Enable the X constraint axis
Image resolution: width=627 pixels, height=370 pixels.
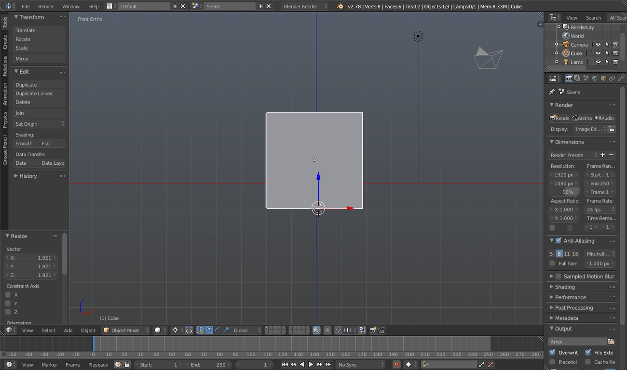tap(8, 294)
